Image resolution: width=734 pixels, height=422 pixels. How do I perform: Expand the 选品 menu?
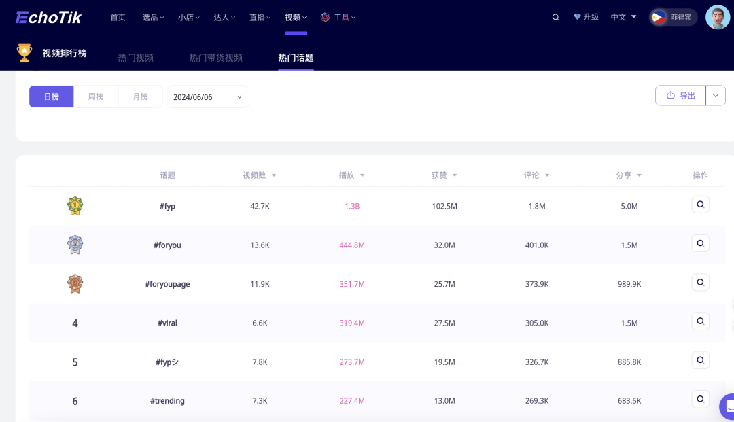click(153, 17)
